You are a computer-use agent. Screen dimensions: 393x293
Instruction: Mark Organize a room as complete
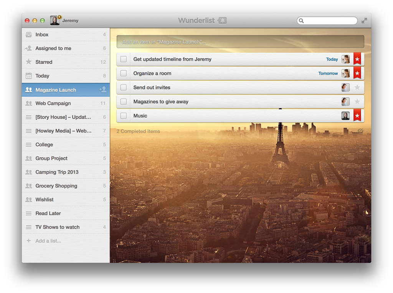[x=124, y=73]
